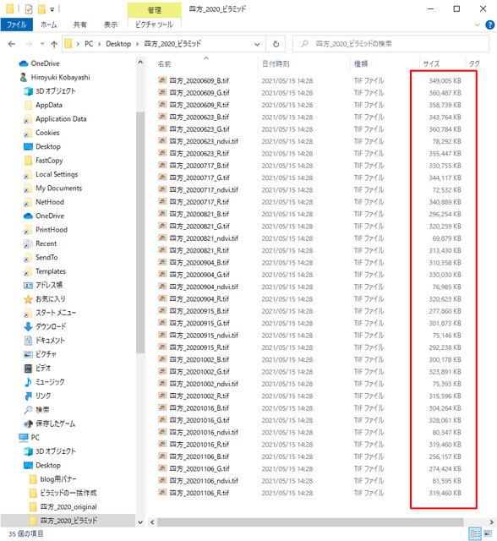Viewport: 497px width, 541px height.
Task: Open recent locations dropdown arrow
Action: (42, 44)
